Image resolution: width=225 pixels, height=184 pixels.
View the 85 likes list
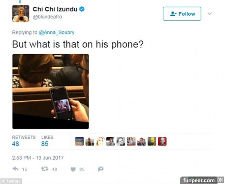click(x=47, y=141)
